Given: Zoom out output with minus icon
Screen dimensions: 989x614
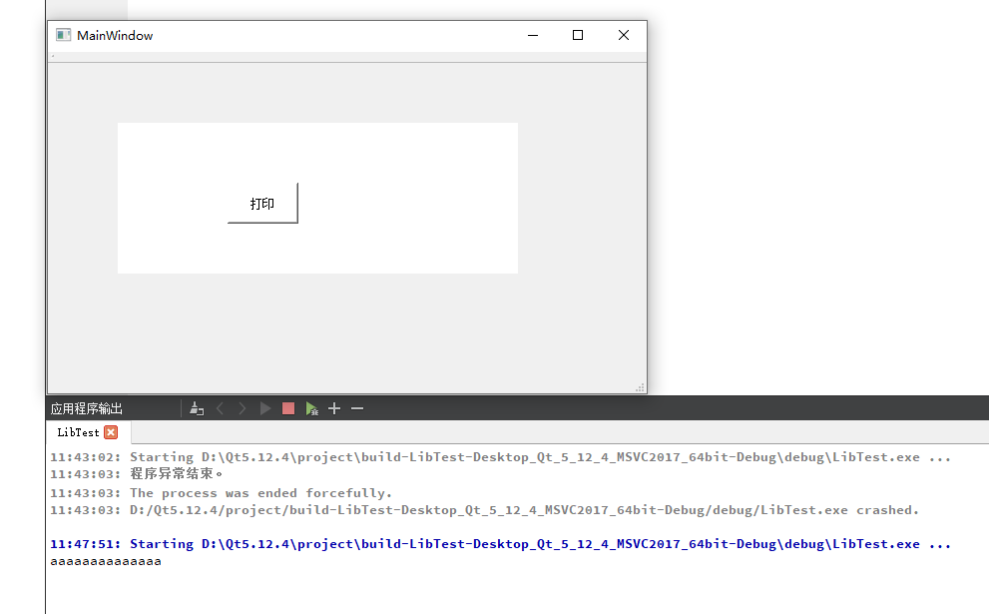Looking at the screenshot, I should point(357,409).
